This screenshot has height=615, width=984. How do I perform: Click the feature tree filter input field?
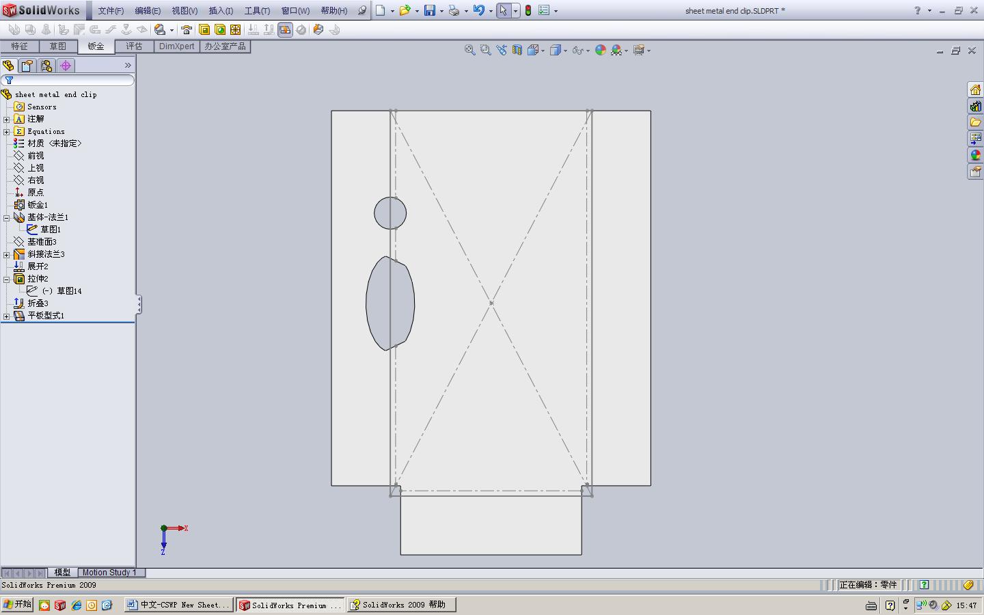click(x=68, y=80)
